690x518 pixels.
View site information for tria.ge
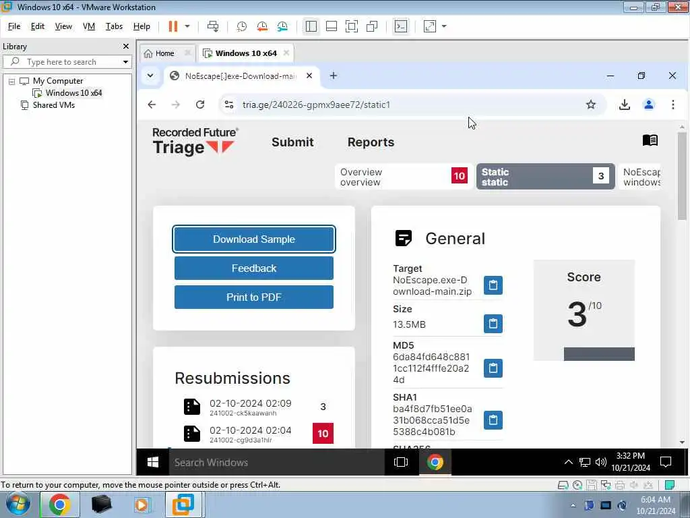pos(229,105)
